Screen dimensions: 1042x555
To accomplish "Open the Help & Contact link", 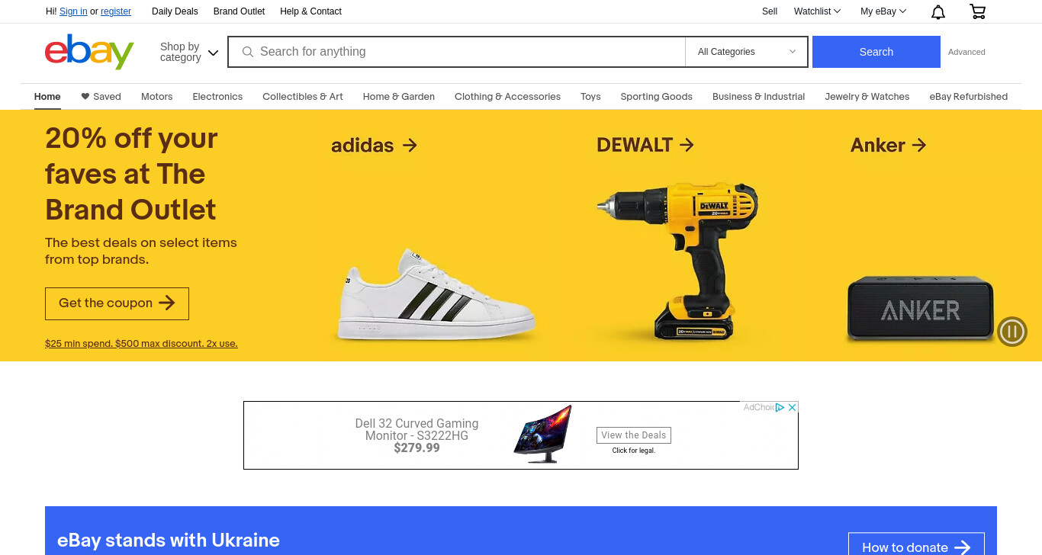I will click(x=310, y=11).
